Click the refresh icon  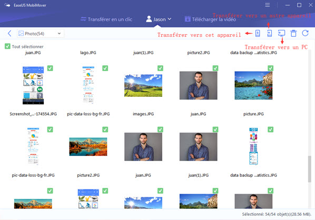coord(306,33)
